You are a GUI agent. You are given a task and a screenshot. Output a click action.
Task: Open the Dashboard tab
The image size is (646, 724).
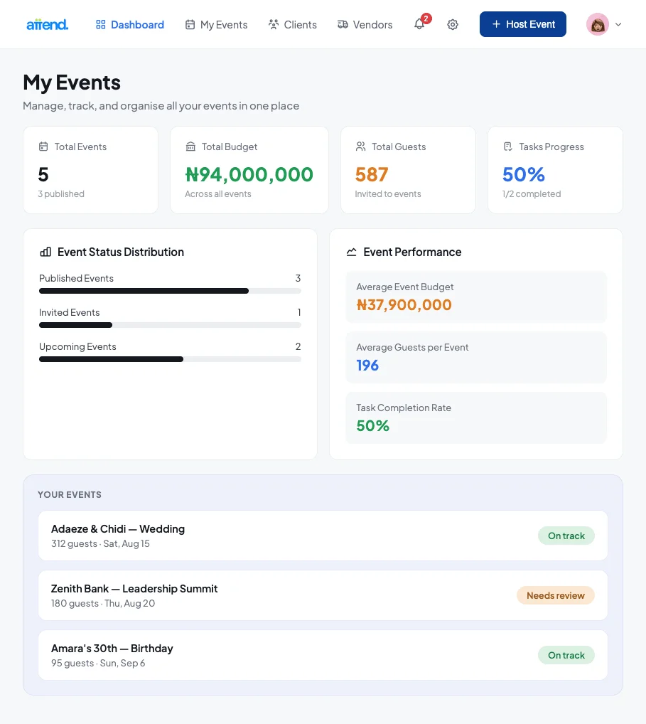(x=129, y=24)
